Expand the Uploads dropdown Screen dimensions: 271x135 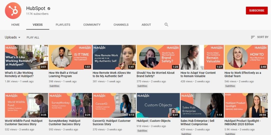[13, 37]
